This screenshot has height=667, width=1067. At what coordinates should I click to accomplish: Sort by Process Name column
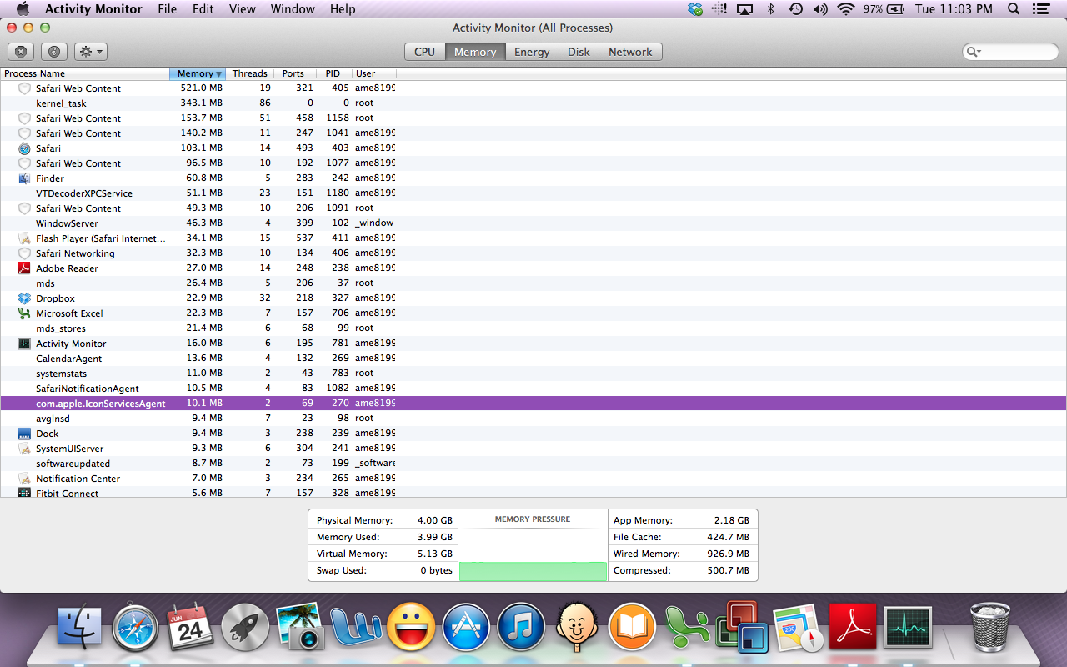84,73
